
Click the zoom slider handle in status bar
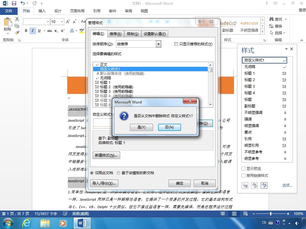click(x=271, y=213)
